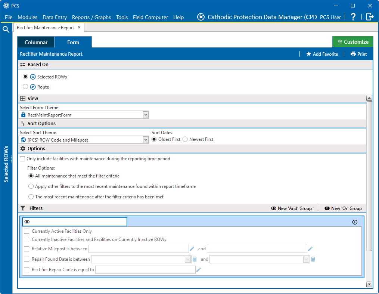Open the Help menu
Screen dimensions: 379x294
tap(178, 17)
